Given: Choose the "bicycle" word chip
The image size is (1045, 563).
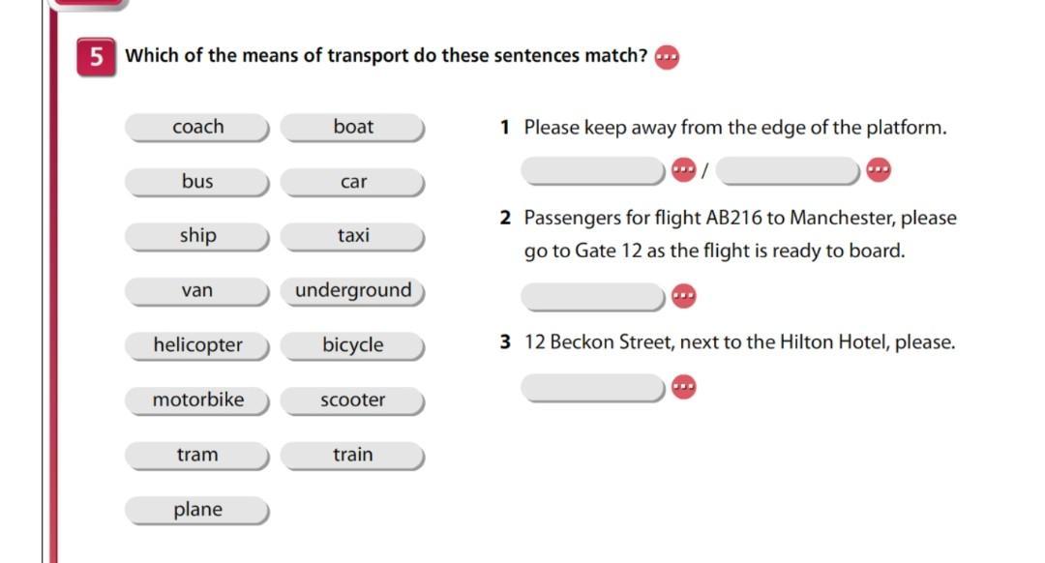Looking at the screenshot, I should [x=353, y=345].
